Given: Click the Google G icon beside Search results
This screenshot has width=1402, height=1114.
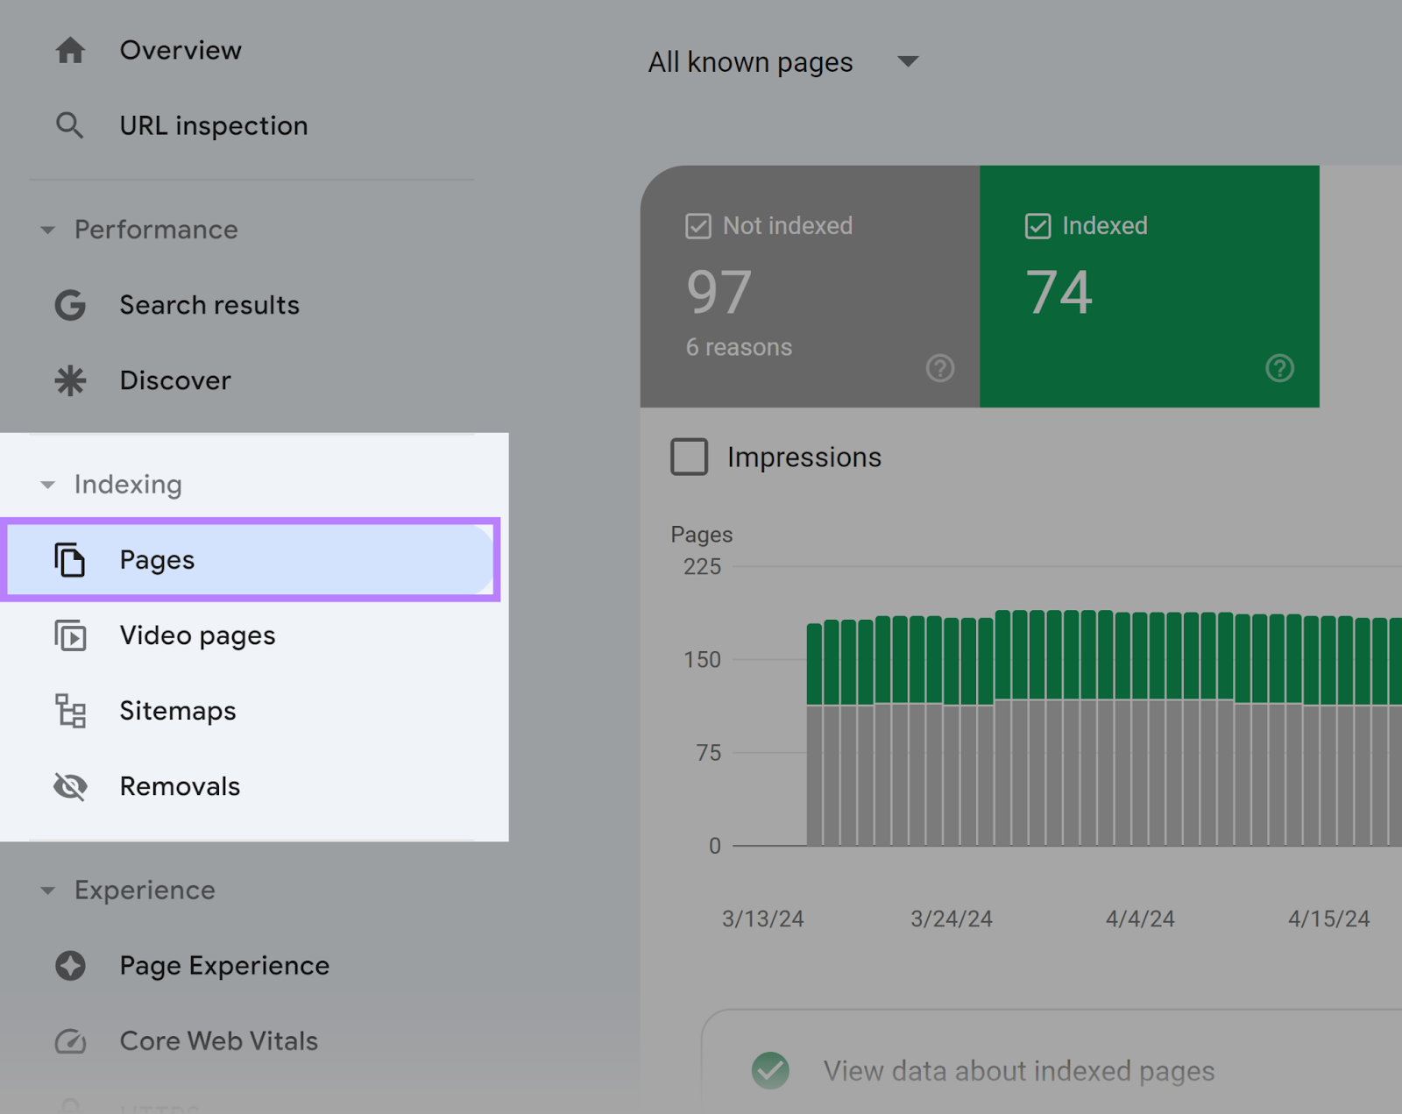Looking at the screenshot, I should click(70, 305).
